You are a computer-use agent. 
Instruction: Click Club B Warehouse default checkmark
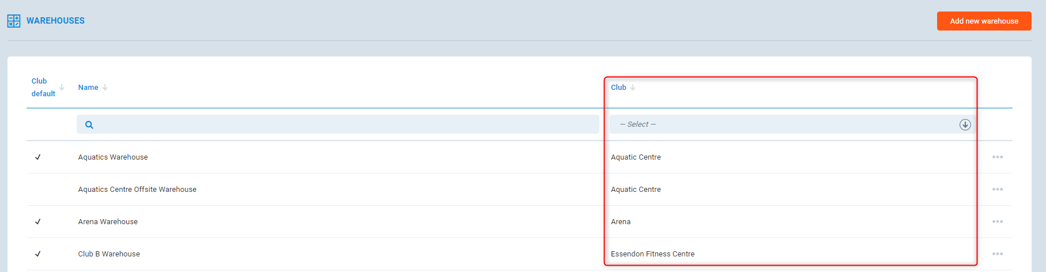coord(38,254)
